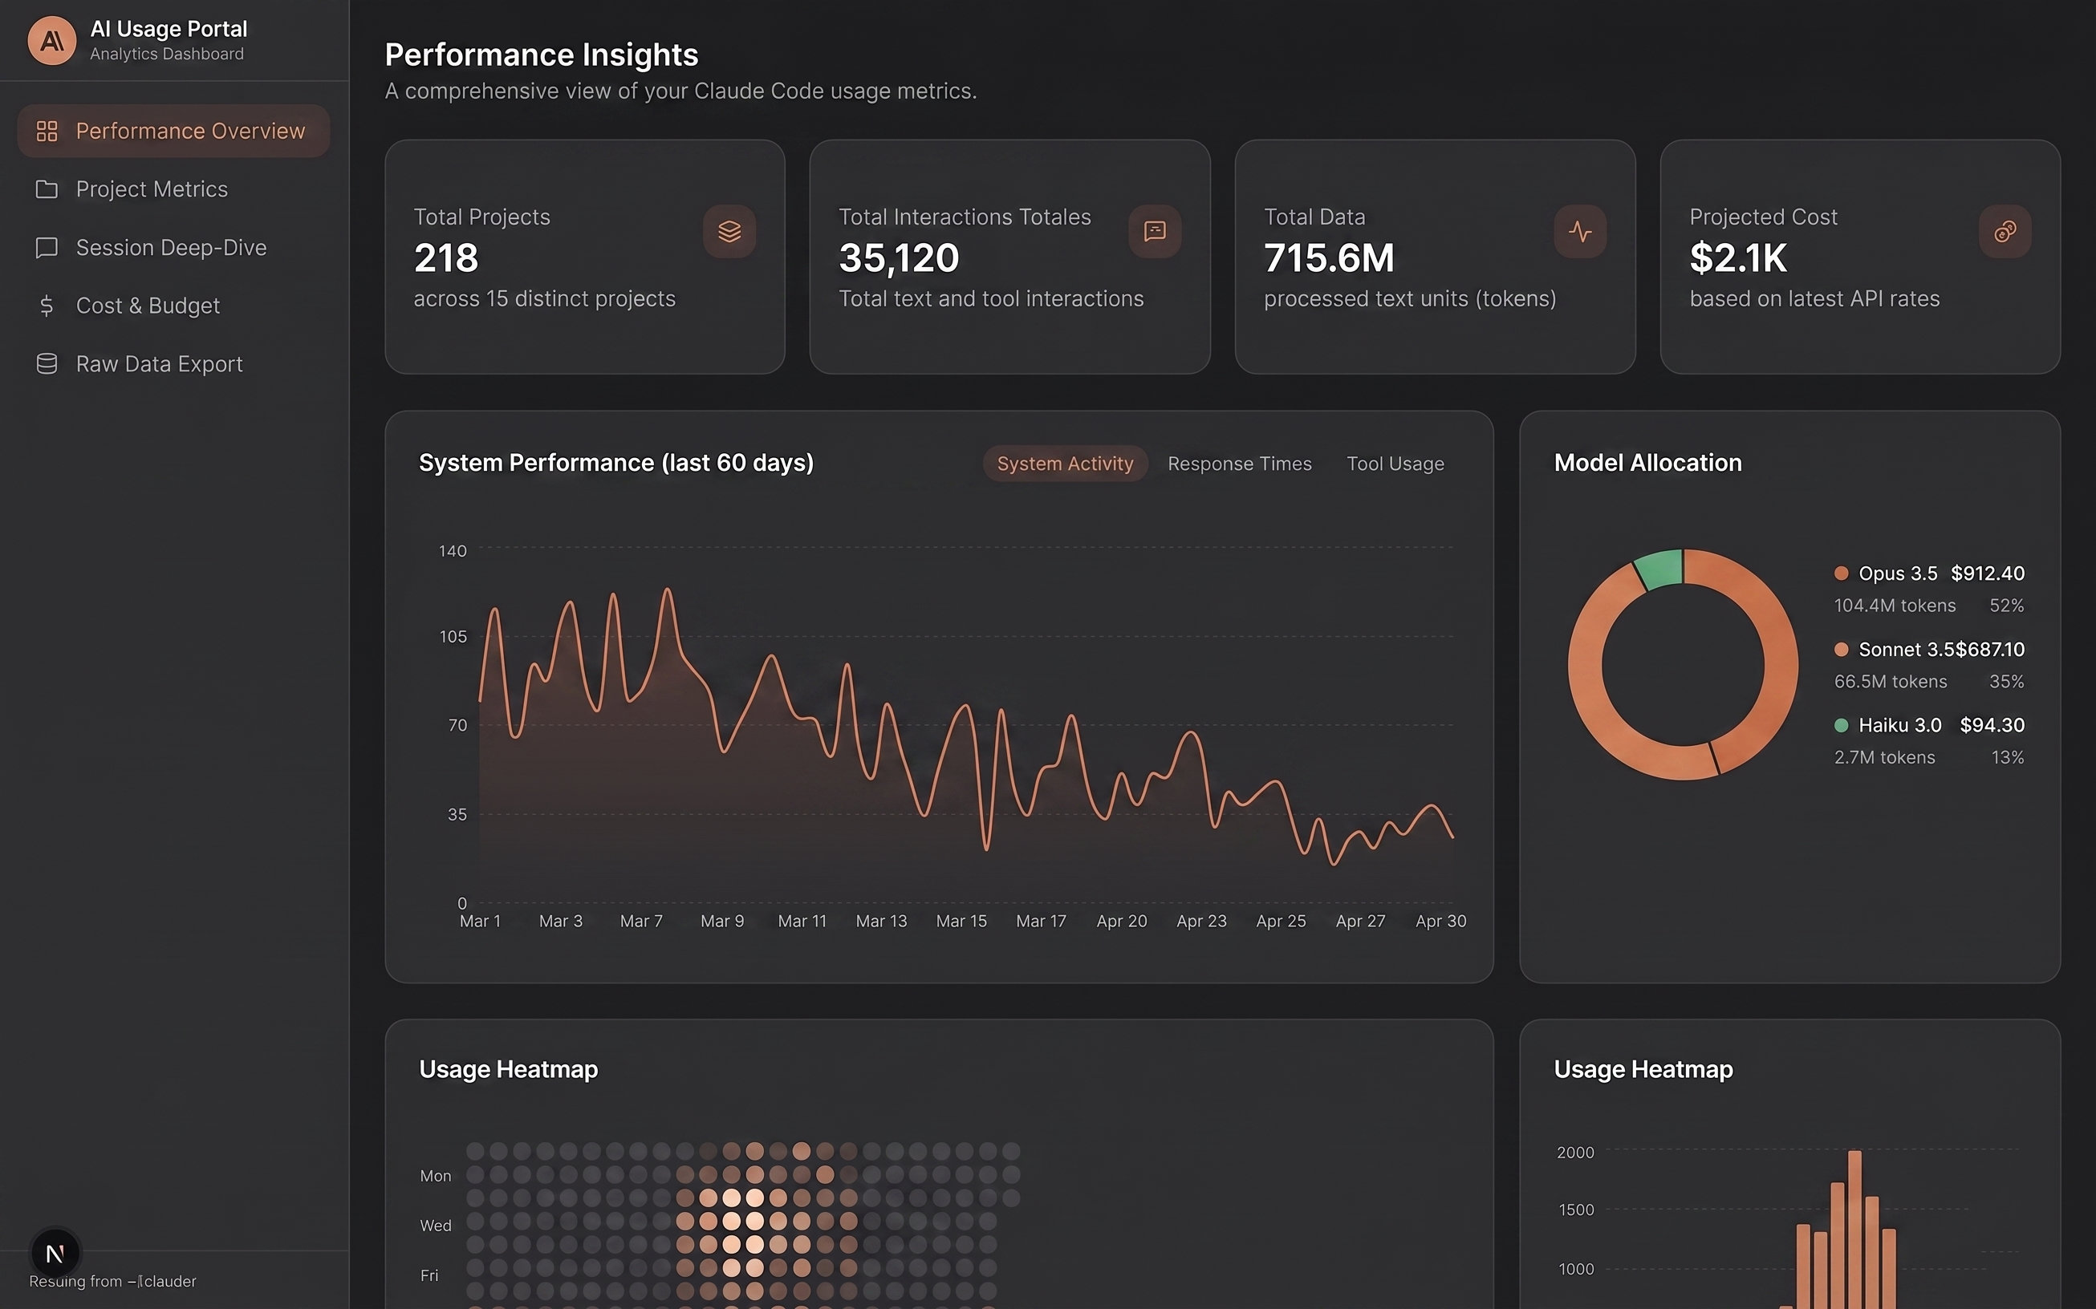The width and height of the screenshot is (2096, 1309).
Task: Click the green Haiku segment of donut chart
Action: click(1660, 568)
